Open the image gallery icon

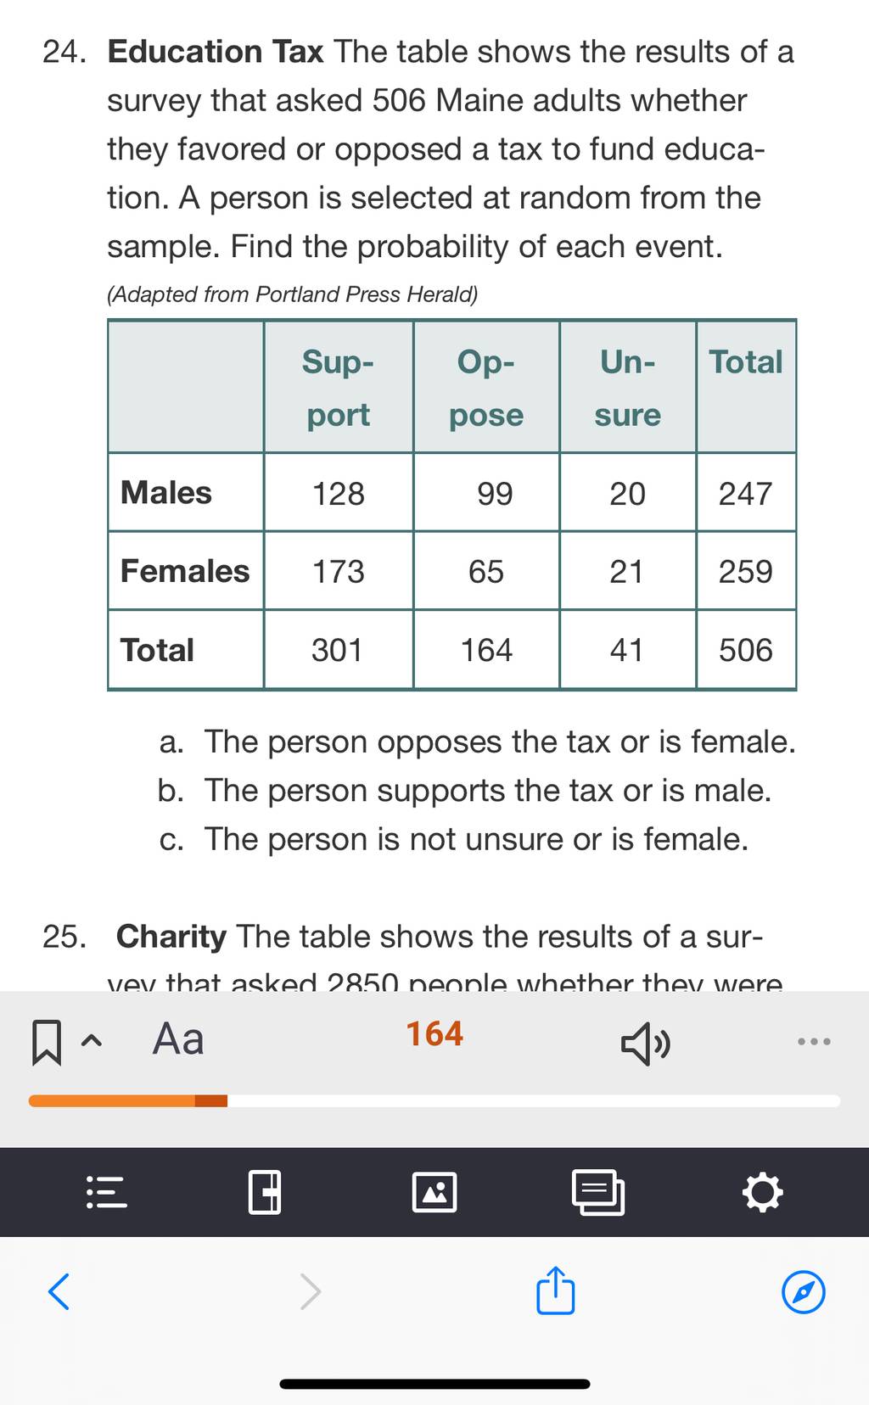point(434,1192)
